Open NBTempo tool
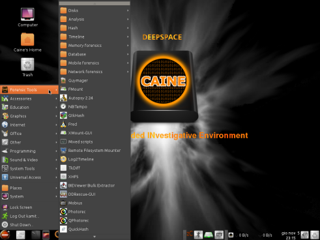This screenshot has height=240, width=320. 95,107
